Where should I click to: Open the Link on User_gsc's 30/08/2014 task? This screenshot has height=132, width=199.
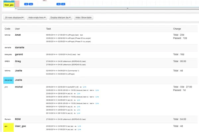(79, 129)
